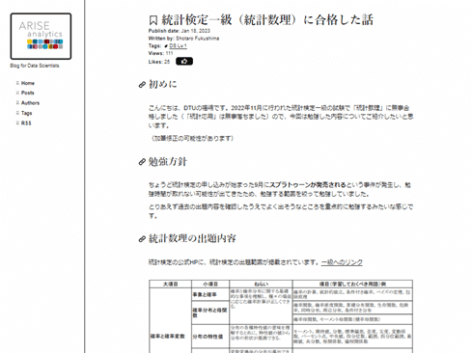The height and width of the screenshot is (353, 472).
Task: Open the DS Lv.1 tag link
Action: (178, 45)
